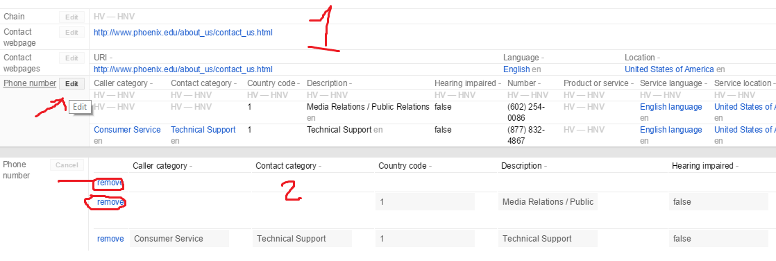776x261 pixels.
Task: Click the Technical Support contact category link
Action: click(x=203, y=130)
